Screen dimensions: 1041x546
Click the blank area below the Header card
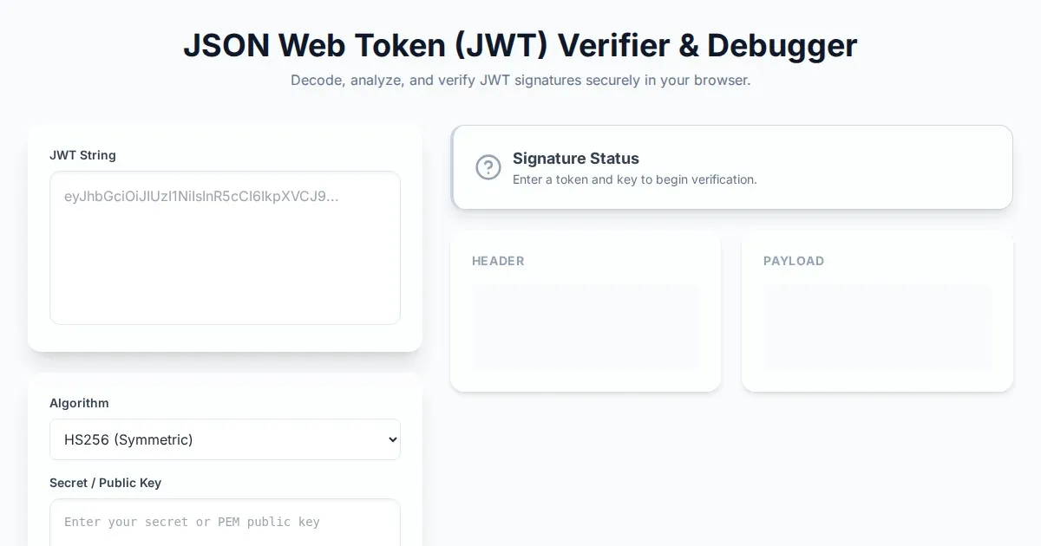585,468
